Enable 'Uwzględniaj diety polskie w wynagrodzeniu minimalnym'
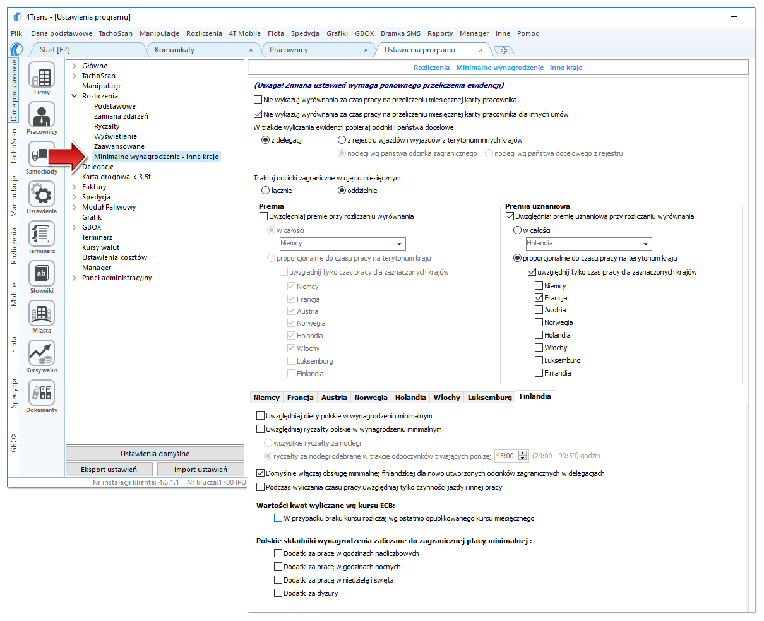 click(x=261, y=416)
